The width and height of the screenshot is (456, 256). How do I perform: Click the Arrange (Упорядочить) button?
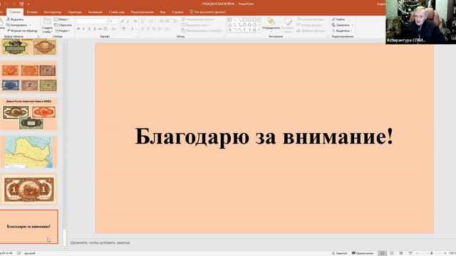271,25
